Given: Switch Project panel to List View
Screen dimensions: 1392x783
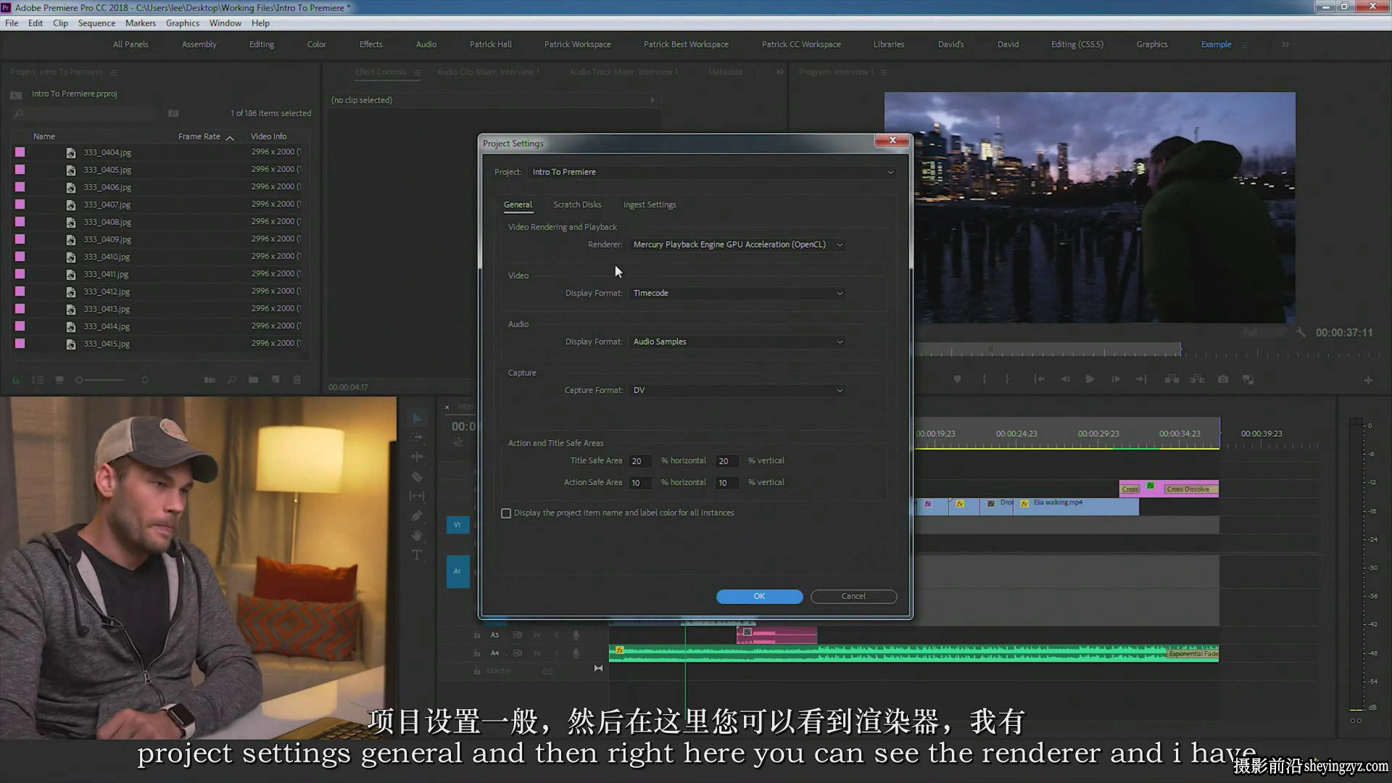Looking at the screenshot, I should point(38,380).
